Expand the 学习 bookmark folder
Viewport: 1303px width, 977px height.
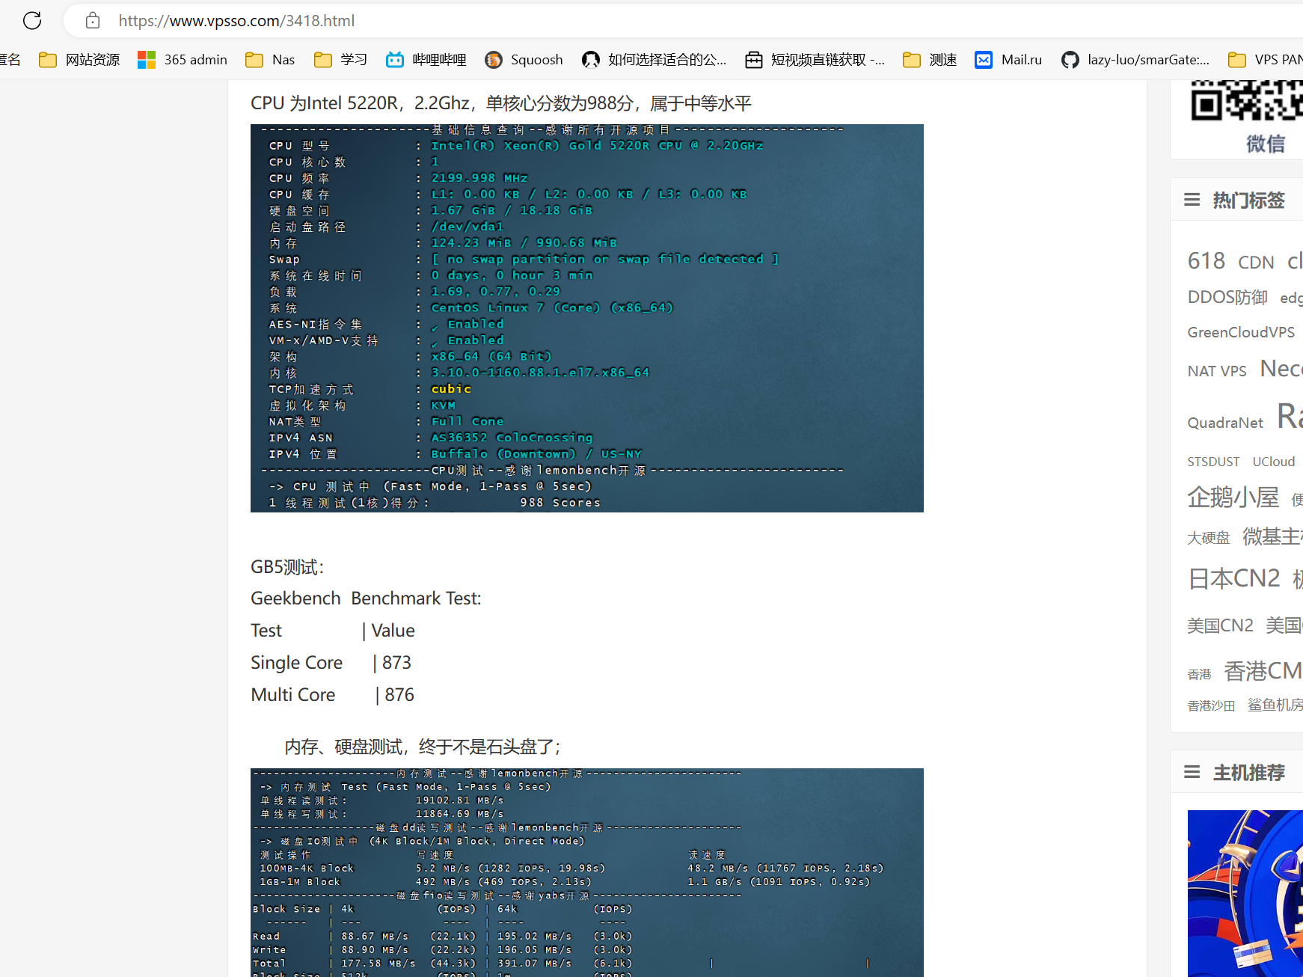click(x=341, y=60)
